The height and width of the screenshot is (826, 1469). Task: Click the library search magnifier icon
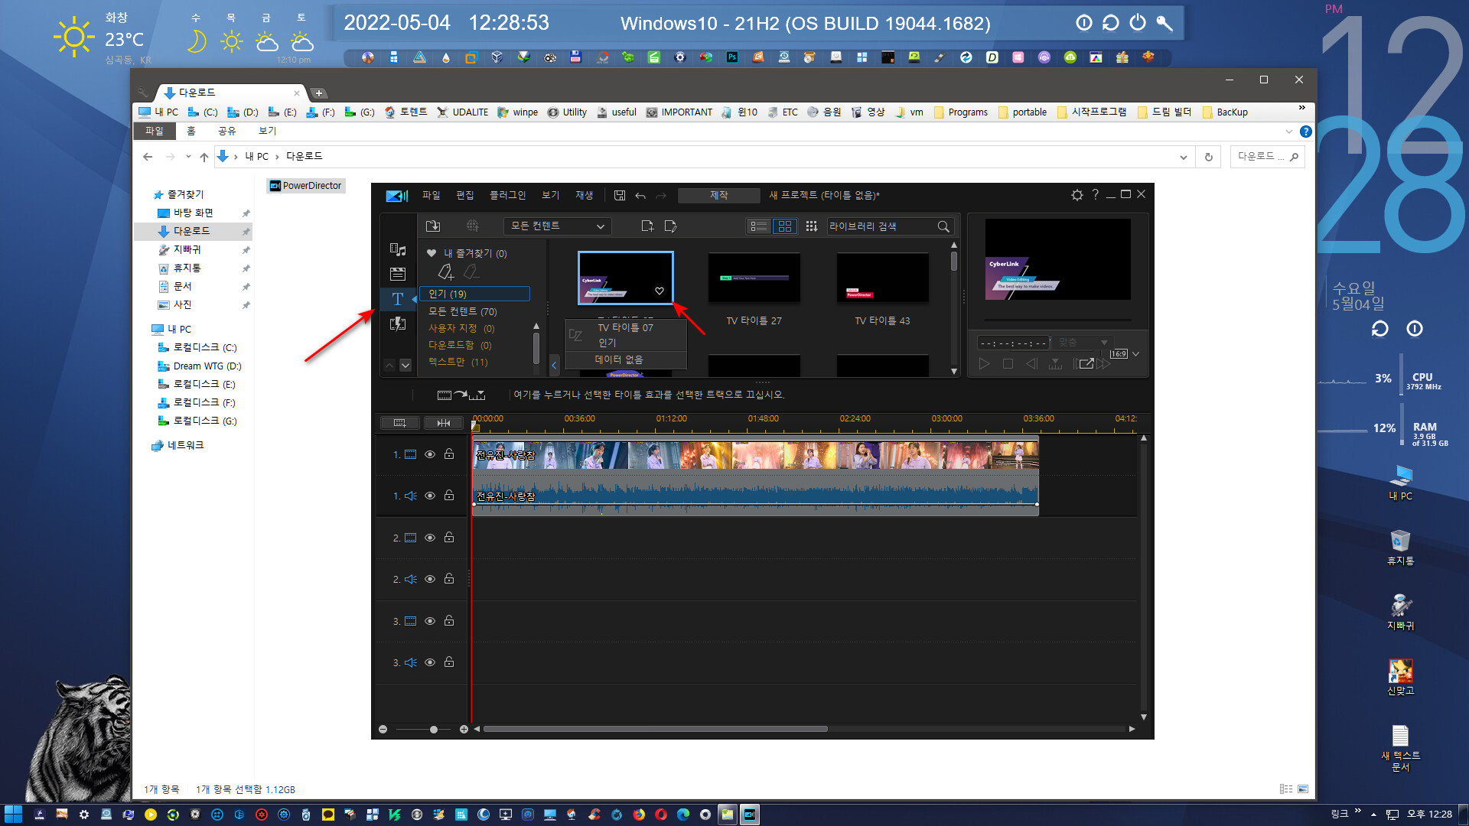point(943,226)
